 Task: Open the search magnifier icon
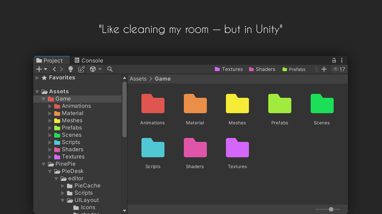110,69
